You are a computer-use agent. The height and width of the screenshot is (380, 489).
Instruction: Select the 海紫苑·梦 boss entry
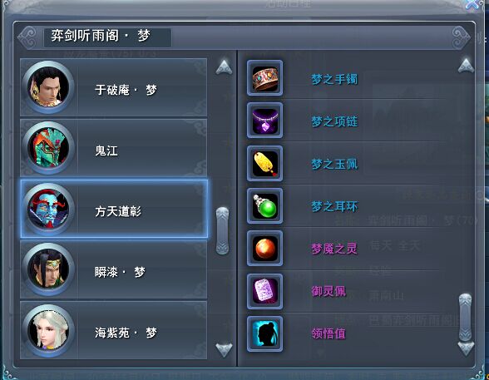pos(113,330)
